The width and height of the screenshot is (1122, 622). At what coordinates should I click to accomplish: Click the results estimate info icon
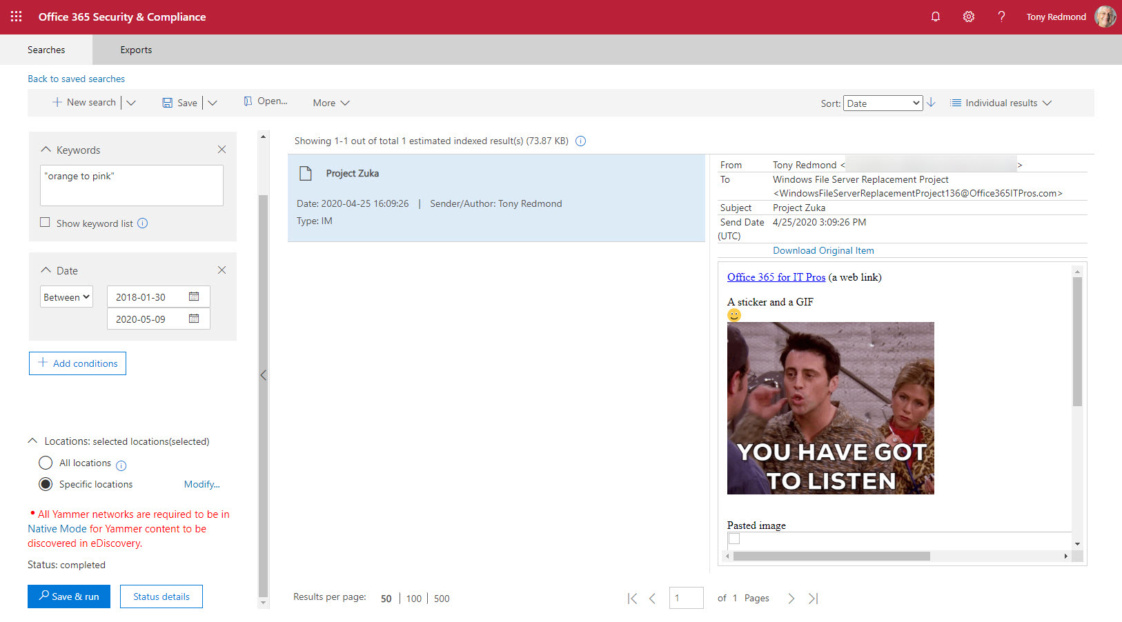coord(580,141)
